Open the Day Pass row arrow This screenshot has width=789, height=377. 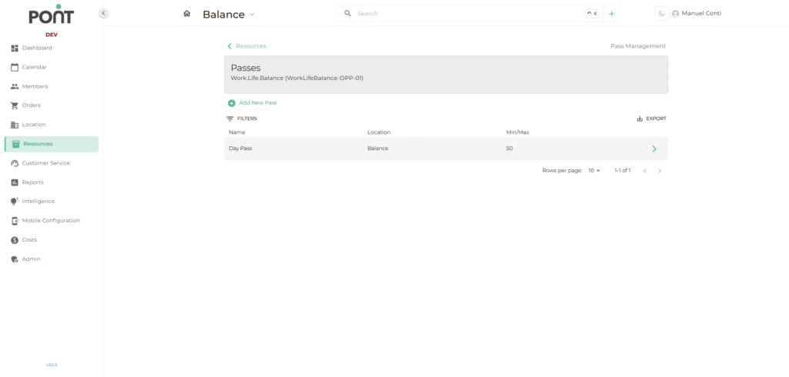[x=654, y=148]
